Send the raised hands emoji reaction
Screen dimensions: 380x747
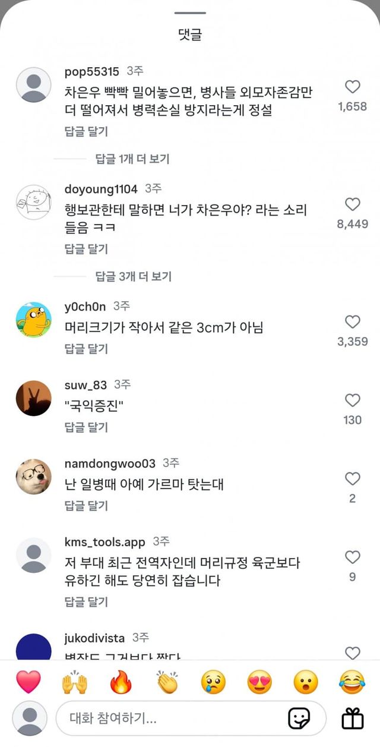coord(74,682)
